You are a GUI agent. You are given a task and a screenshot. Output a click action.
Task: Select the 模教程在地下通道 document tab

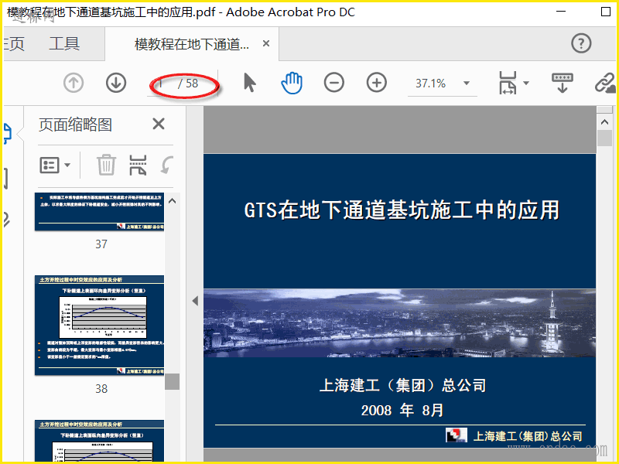tap(192, 44)
